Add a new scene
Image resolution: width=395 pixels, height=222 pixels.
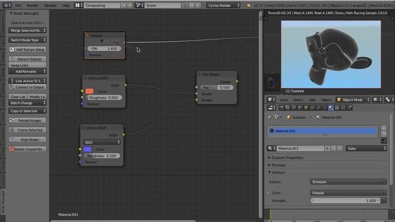[x=192, y=6]
